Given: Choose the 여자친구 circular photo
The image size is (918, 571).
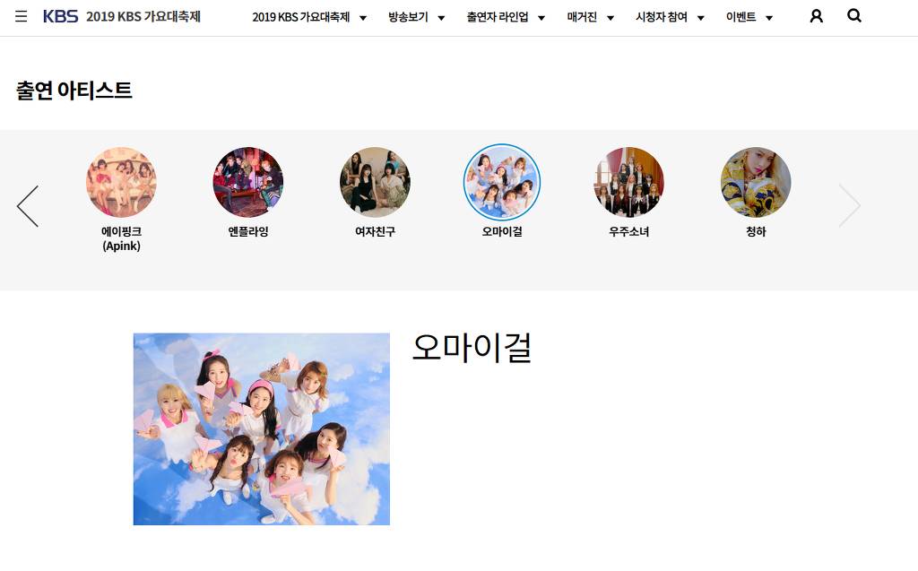Looking at the screenshot, I should pyautogui.click(x=376, y=182).
